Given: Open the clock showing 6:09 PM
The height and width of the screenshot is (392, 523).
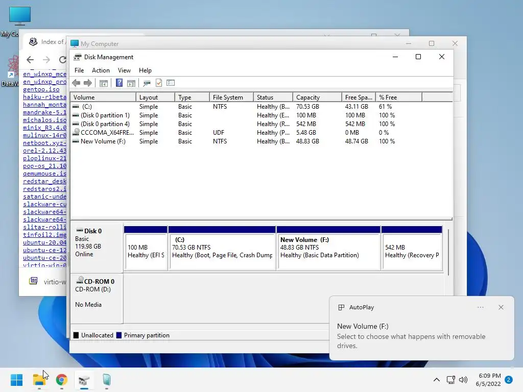Looking at the screenshot, I should 488,380.
